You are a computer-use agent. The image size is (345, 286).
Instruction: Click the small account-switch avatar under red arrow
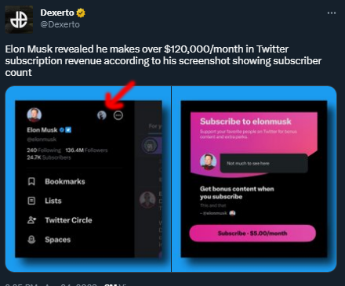(102, 115)
